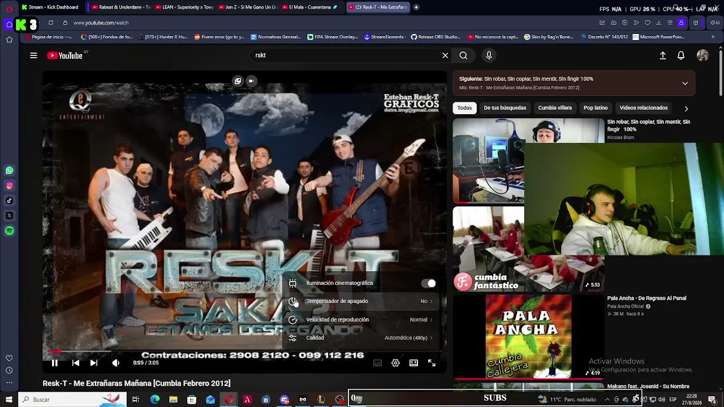The width and height of the screenshot is (724, 407).
Task: Open the FIFA Stream Overlay bookmark
Action: pyautogui.click(x=333, y=37)
